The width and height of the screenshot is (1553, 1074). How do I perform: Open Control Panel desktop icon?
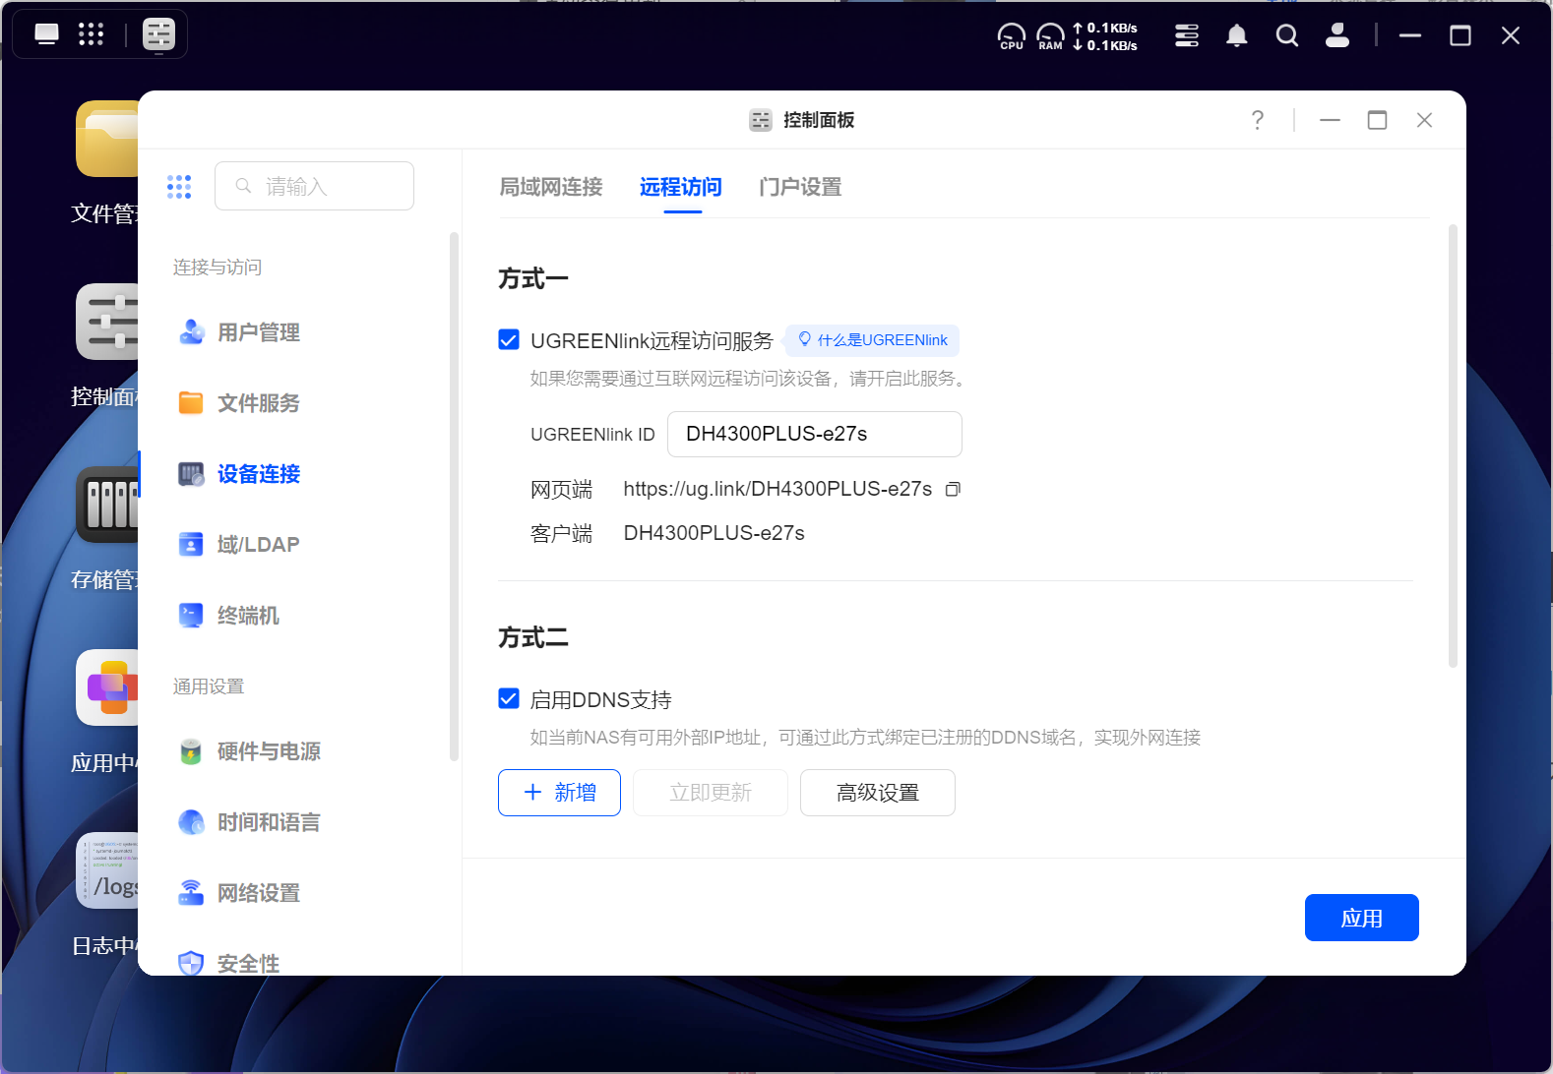(x=107, y=322)
